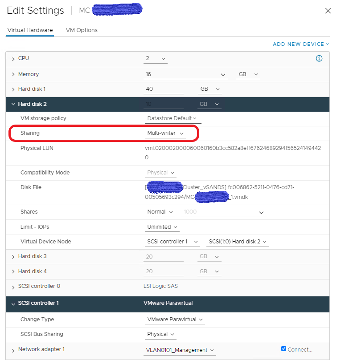Click the Hard disk 4 size field
The width and height of the screenshot is (337, 360).
click(164, 271)
